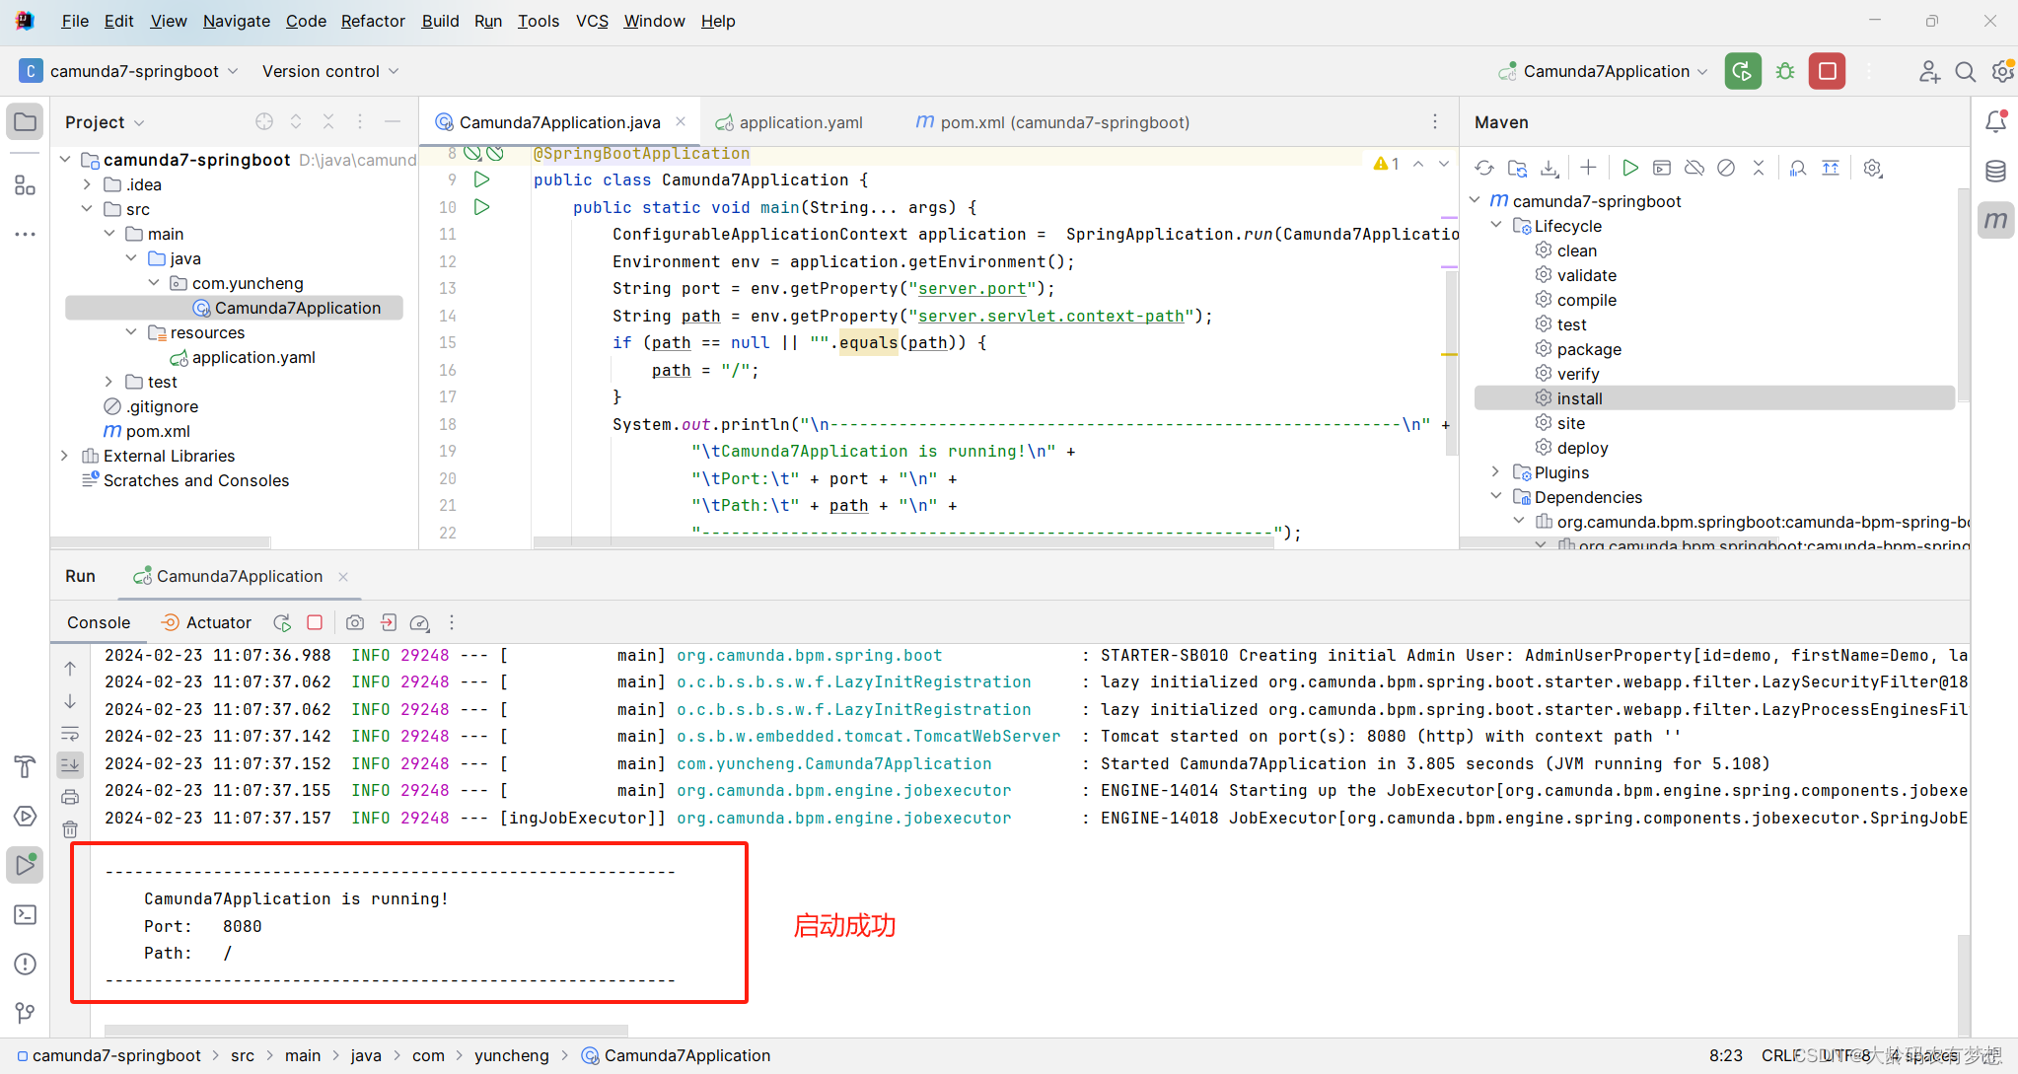
Task: Collapse all nodes in Maven tree
Action: point(1759,169)
